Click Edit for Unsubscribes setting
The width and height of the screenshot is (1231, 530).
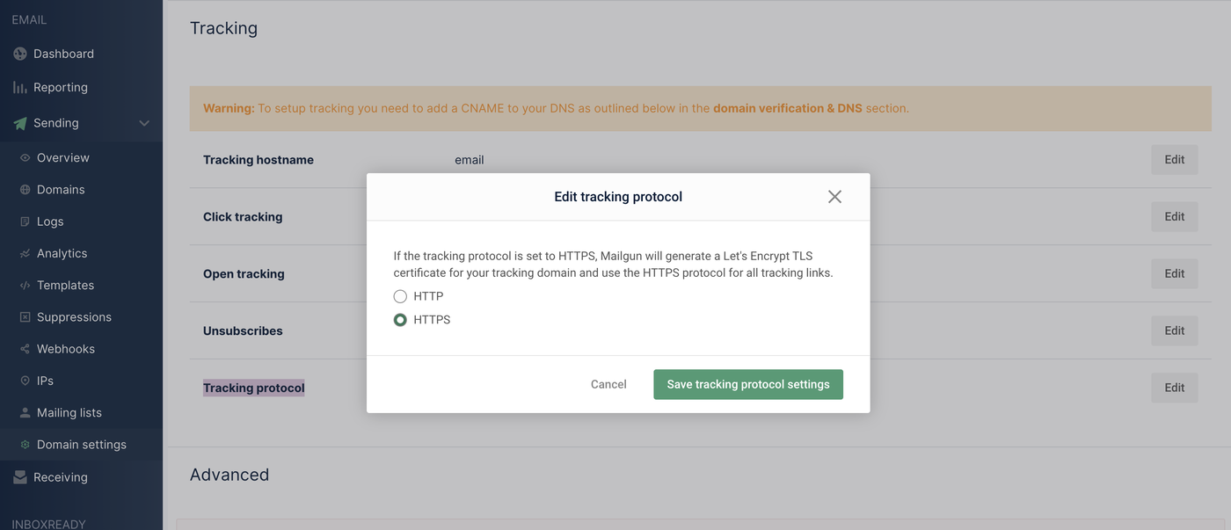[x=1174, y=330]
